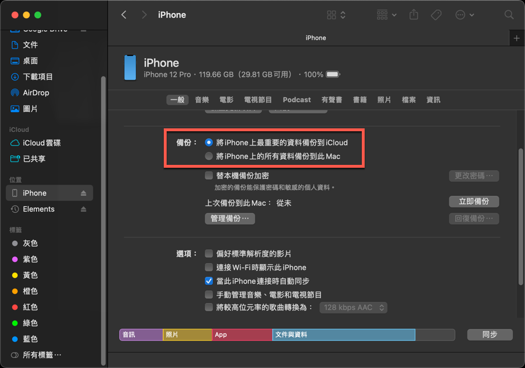Enable 將較高位元率的歌曲轉換為 checkbox
Screen dimensions: 525x368
click(x=209, y=308)
